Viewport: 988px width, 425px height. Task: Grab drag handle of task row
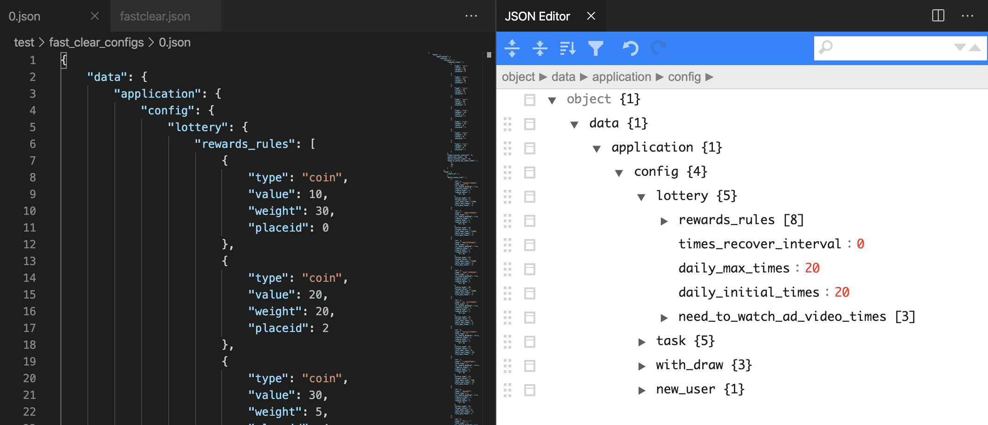click(507, 342)
